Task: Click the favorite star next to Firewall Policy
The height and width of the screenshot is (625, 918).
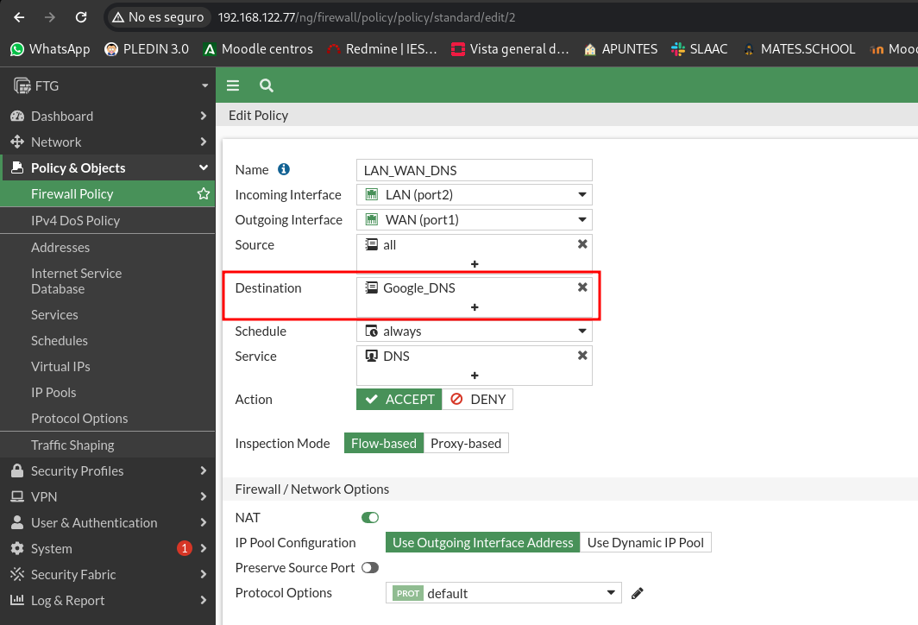Action: pos(203,194)
